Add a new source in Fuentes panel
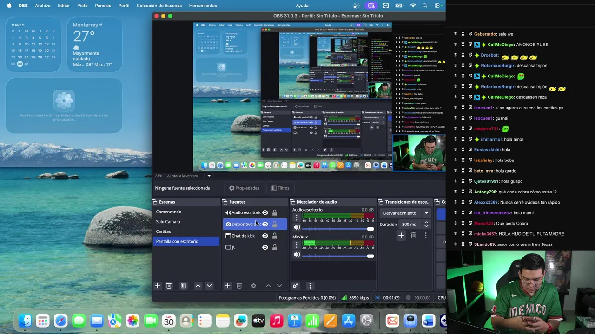The height and width of the screenshot is (334, 595). coord(227,286)
